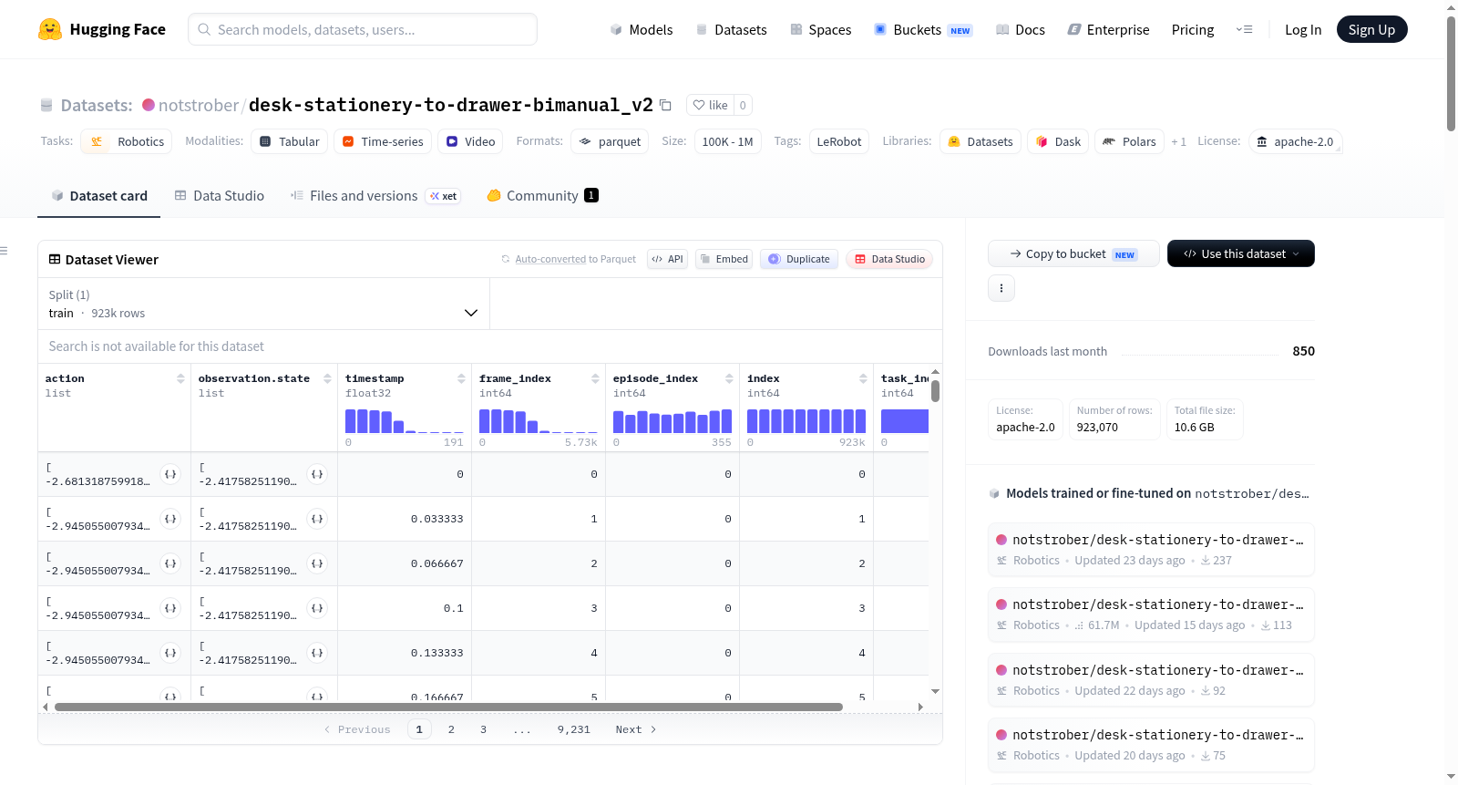Click the episode_index histogram distribution bar
The width and height of the screenshot is (1458, 785).
[673, 421]
